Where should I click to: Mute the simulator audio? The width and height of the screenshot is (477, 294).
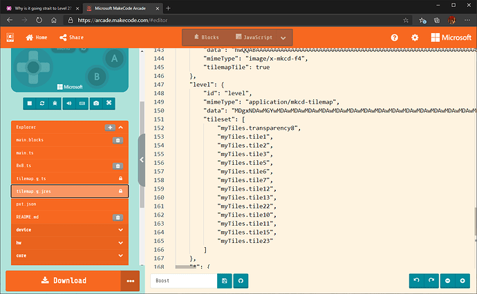point(69,103)
